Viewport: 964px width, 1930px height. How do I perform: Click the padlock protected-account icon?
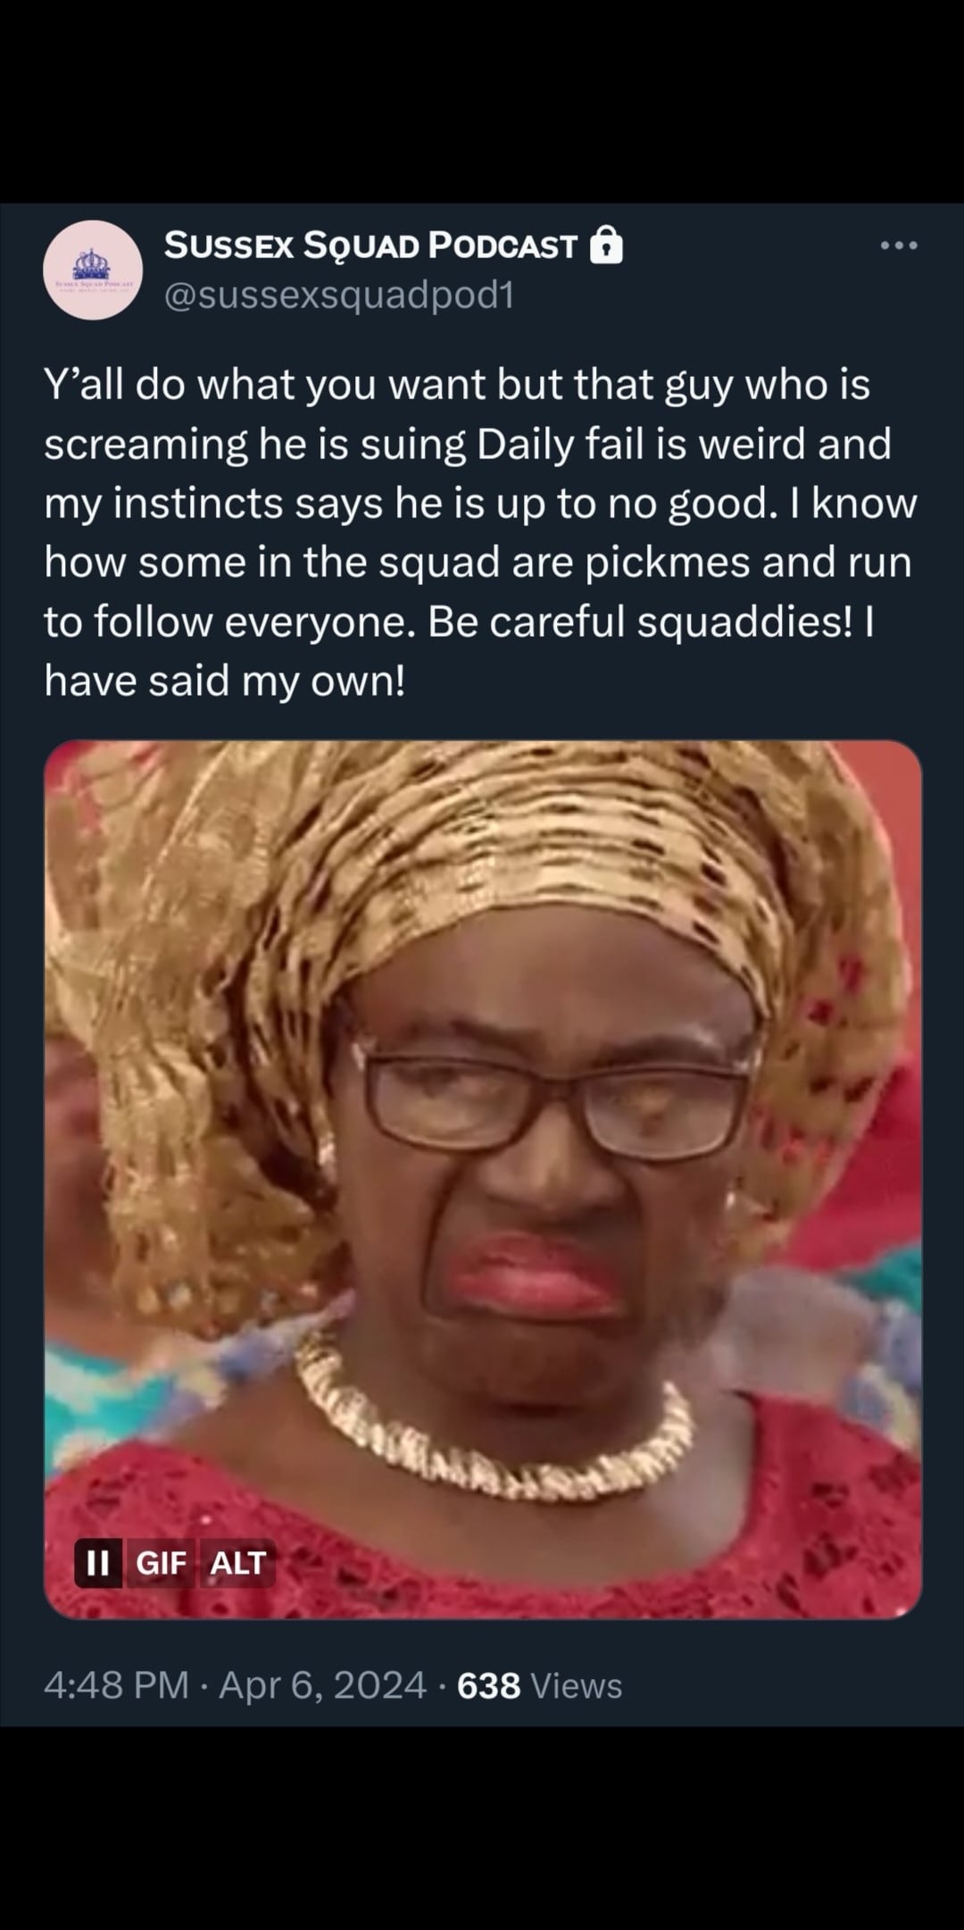pos(607,245)
